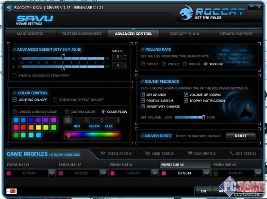Click WP icon for Default4 profile

click(x=206, y=173)
